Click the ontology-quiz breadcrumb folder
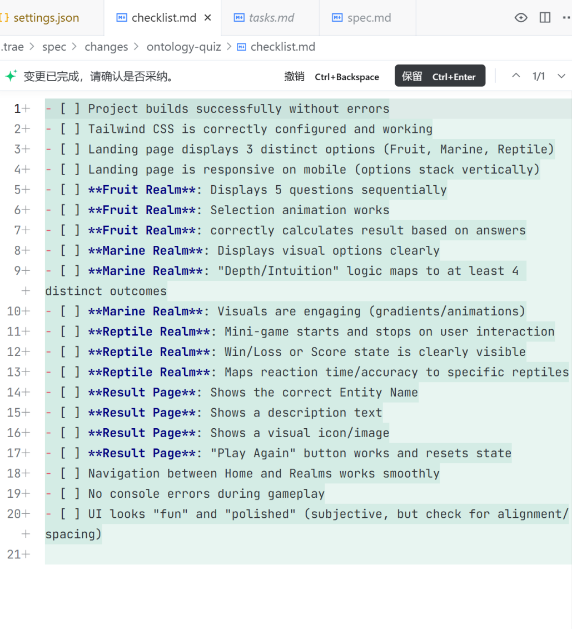 click(183, 47)
